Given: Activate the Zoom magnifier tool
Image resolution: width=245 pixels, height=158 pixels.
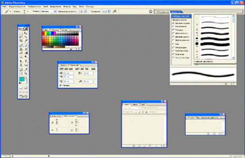Looking at the screenshot, I should point(26,73).
